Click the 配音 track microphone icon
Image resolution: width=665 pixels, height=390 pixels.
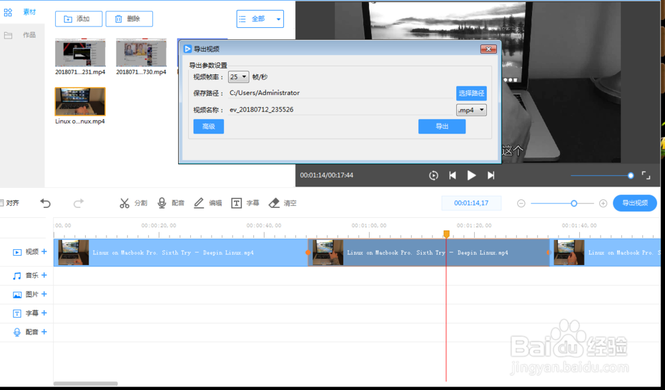pyautogui.click(x=17, y=332)
